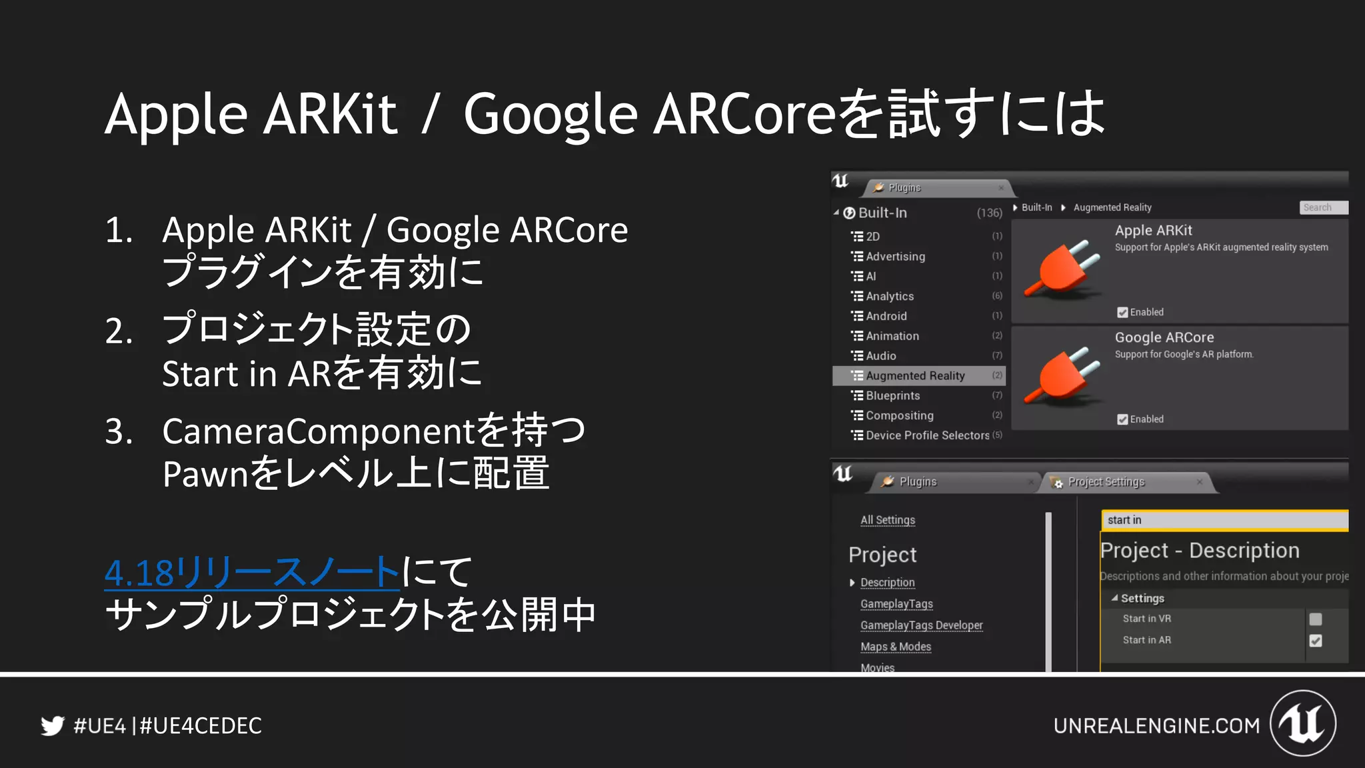The image size is (1365, 768).
Task: Open the 4.18 release notes link
Action: 252,573
